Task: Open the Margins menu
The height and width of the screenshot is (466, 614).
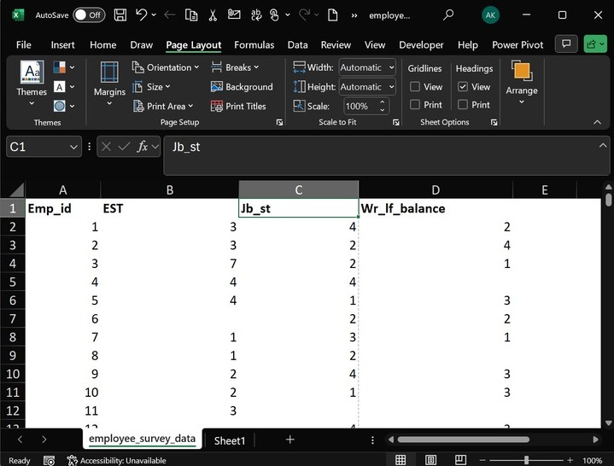Action: pos(109,84)
